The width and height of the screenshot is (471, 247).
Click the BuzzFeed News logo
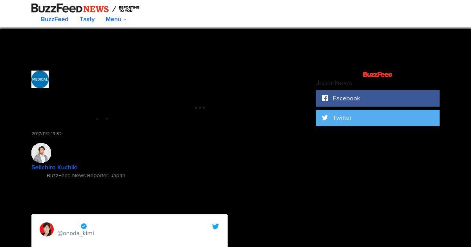(x=70, y=8)
